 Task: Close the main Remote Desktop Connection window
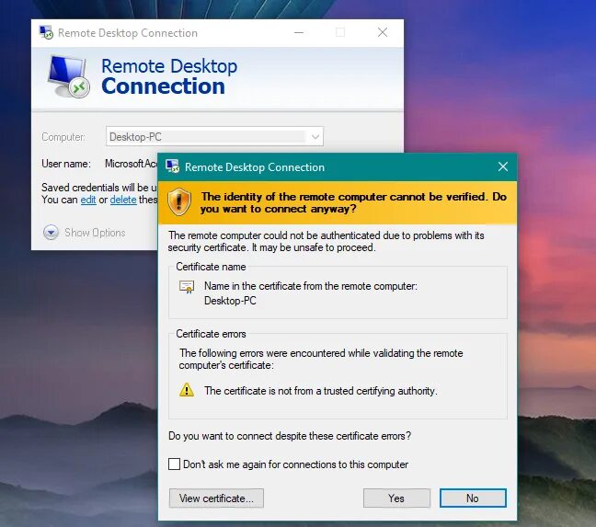point(383,33)
